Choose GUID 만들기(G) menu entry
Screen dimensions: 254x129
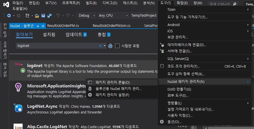[x=204, y=89]
